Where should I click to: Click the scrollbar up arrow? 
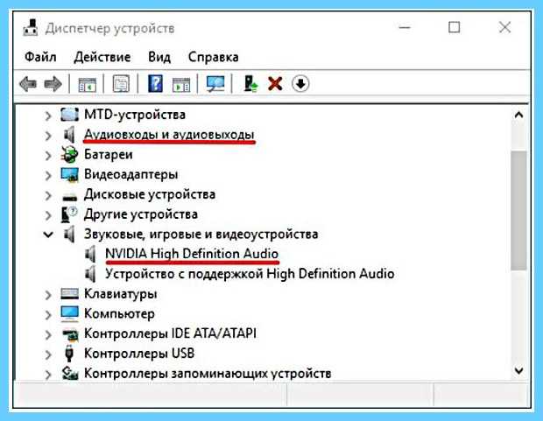pos(518,115)
